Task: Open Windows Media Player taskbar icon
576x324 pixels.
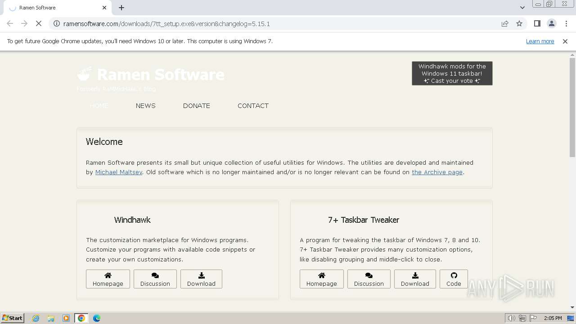Action: pyautogui.click(x=66, y=318)
